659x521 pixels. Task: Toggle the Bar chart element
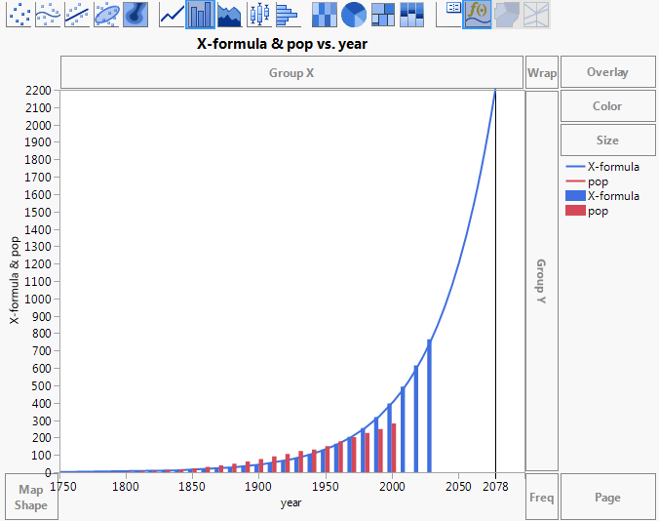point(200,14)
